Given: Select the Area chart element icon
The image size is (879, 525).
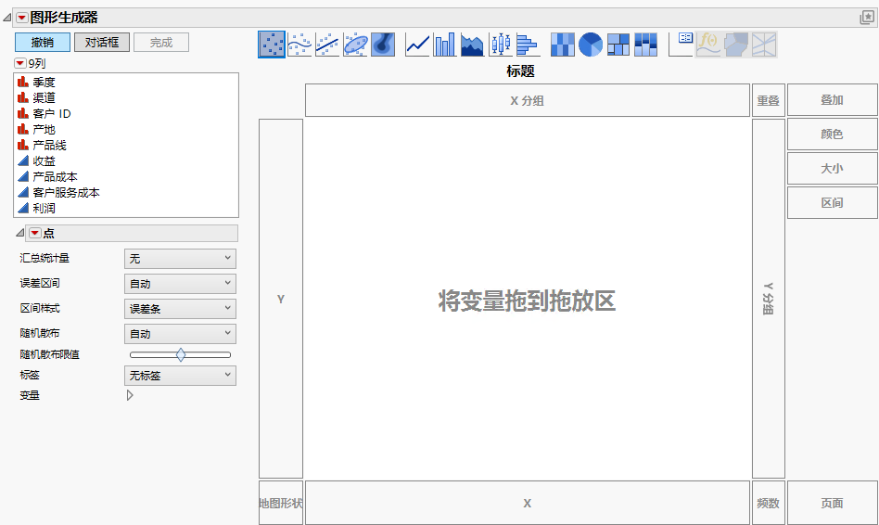Looking at the screenshot, I should click(473, 45).
